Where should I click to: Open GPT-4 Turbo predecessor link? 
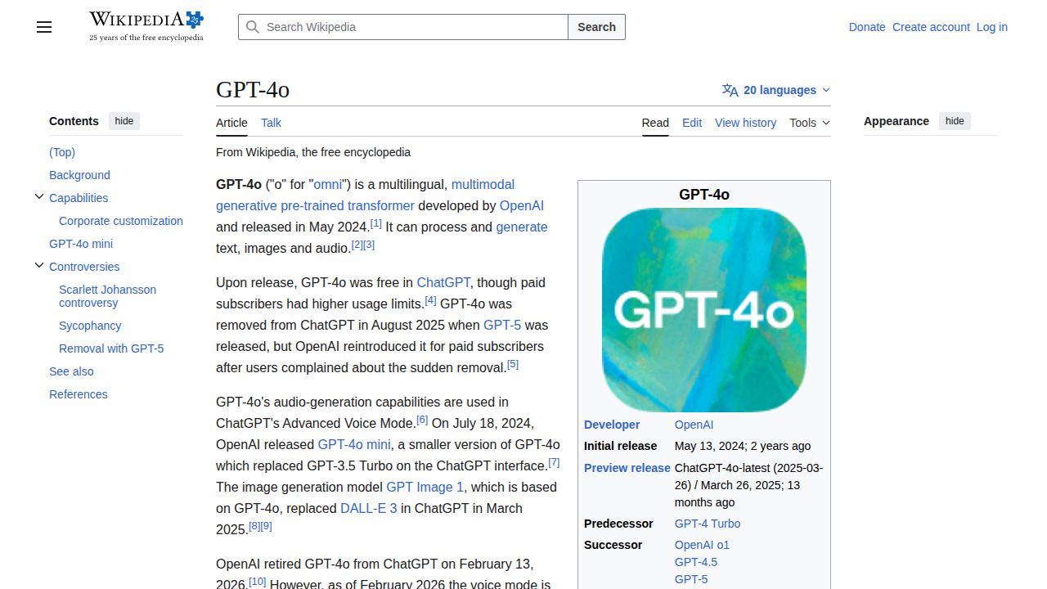pos(708,524)
